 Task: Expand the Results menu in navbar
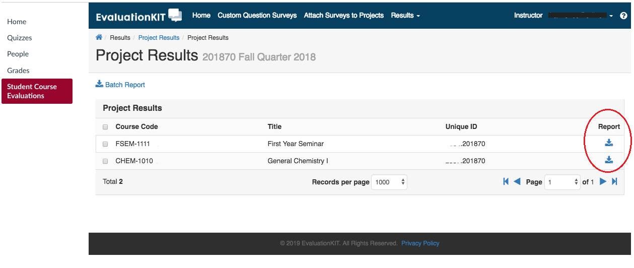coord(405,16)
